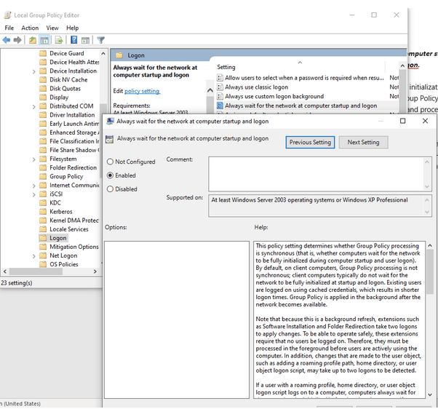
Task: Select the Locale Services tree item
Action: click(x=69, y=229)
